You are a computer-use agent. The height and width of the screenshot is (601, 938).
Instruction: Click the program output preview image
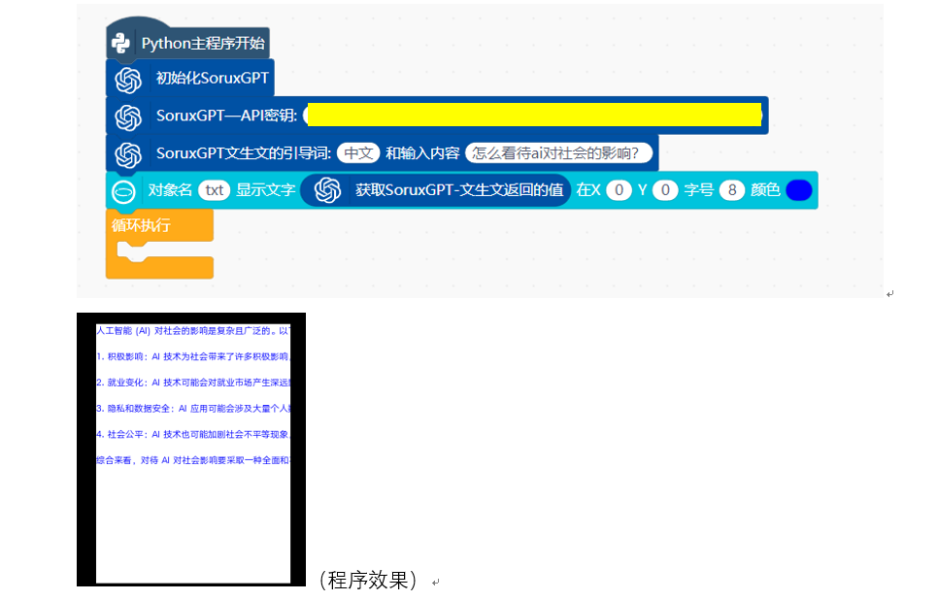191,450
